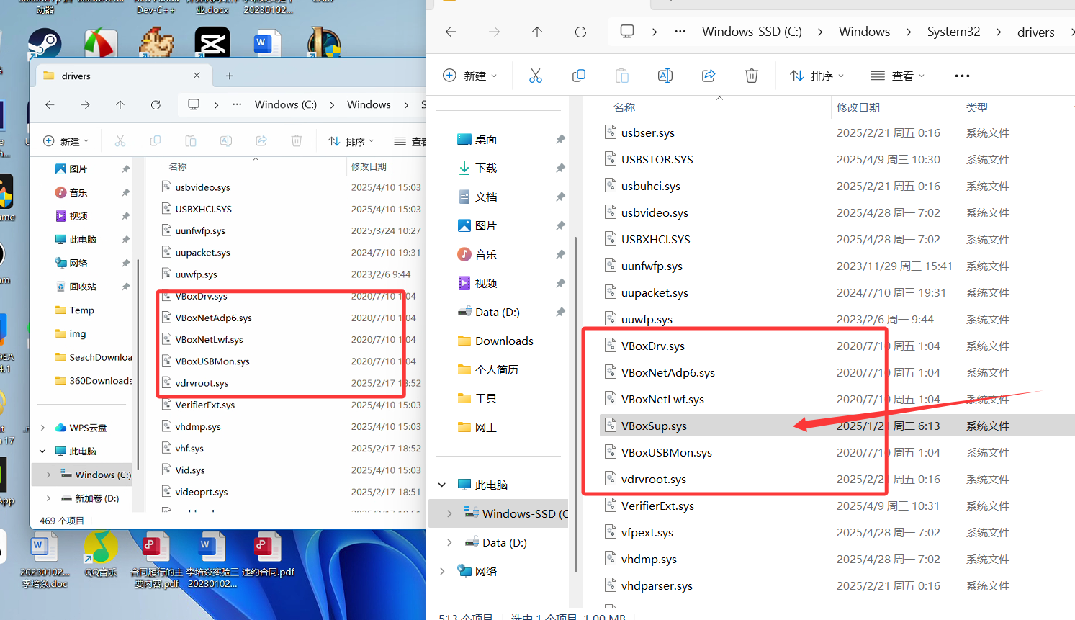Select USBSTOR.SYS in right window
The height and width of the screenshot is (620, 1075).
pos(657,159)
